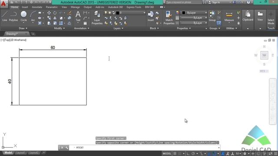Click the Measure tool
Image resolution: width=278 pixels, height=156 pixels.
point(229,16)
